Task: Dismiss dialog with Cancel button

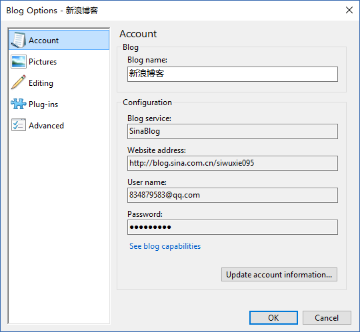Action: click(327, 318)
